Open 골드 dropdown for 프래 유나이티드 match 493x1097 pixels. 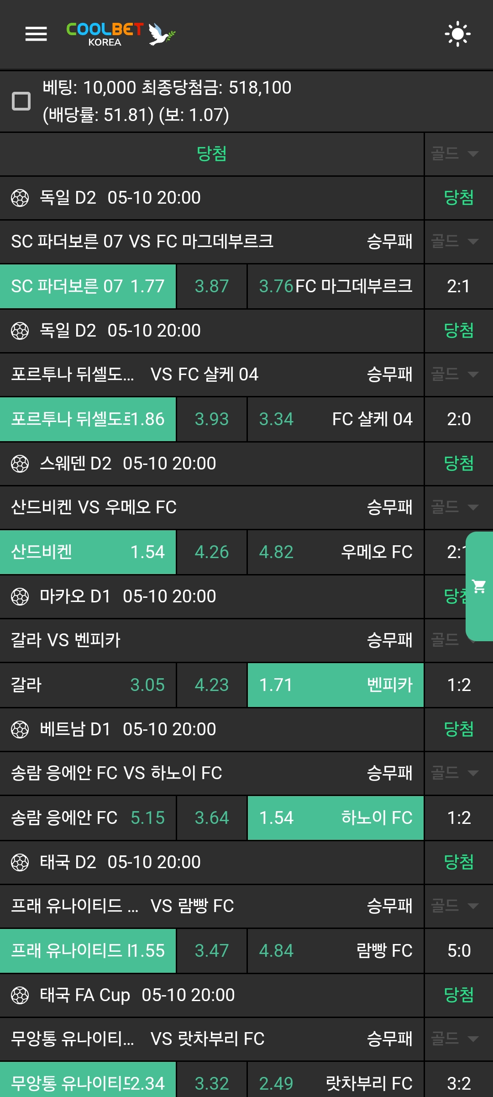455,906
